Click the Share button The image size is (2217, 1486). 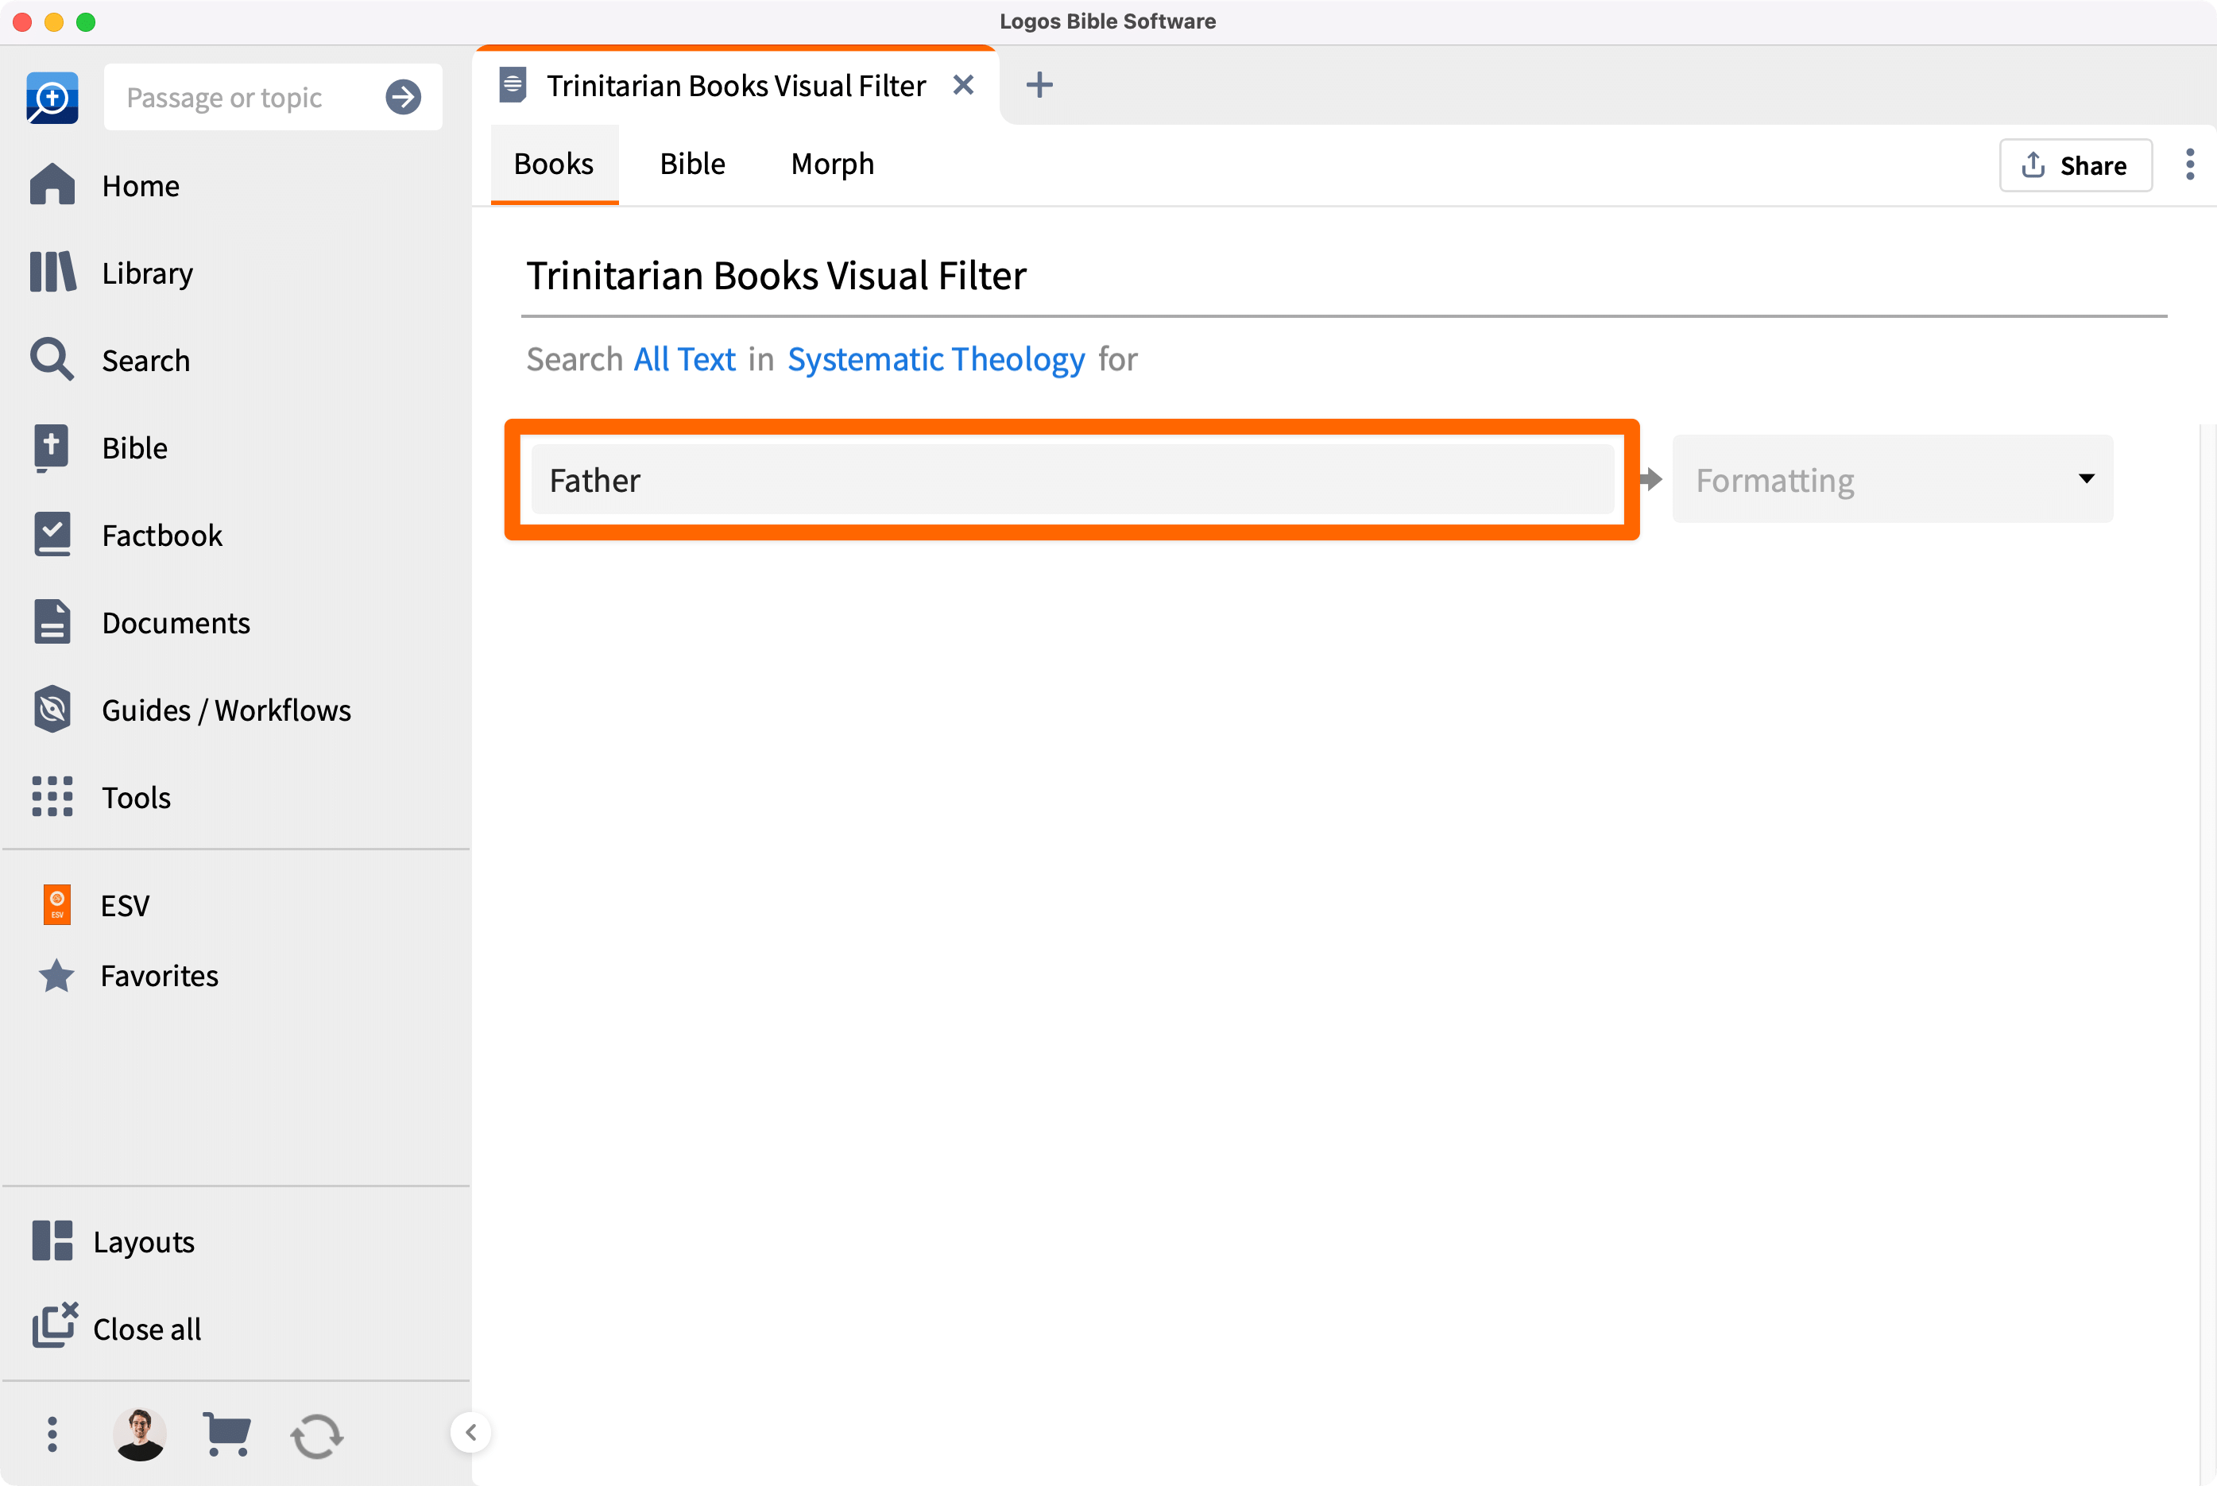pos(2076,165)
